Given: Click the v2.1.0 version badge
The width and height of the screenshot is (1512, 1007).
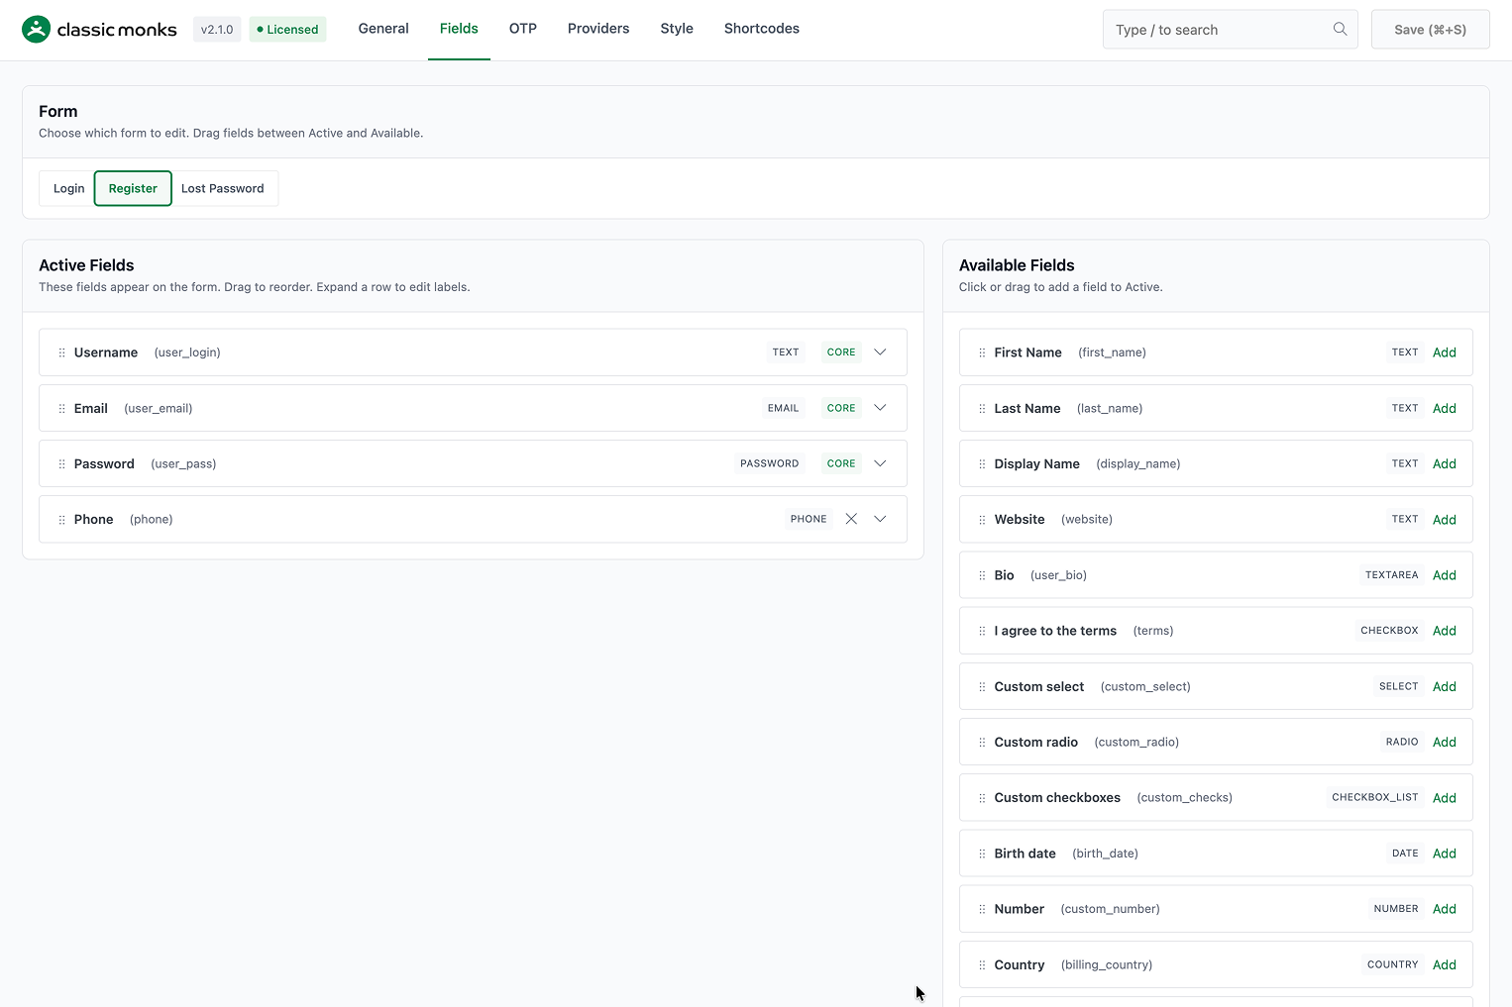Looking at the screenshot, I should [x=217, y=30].
